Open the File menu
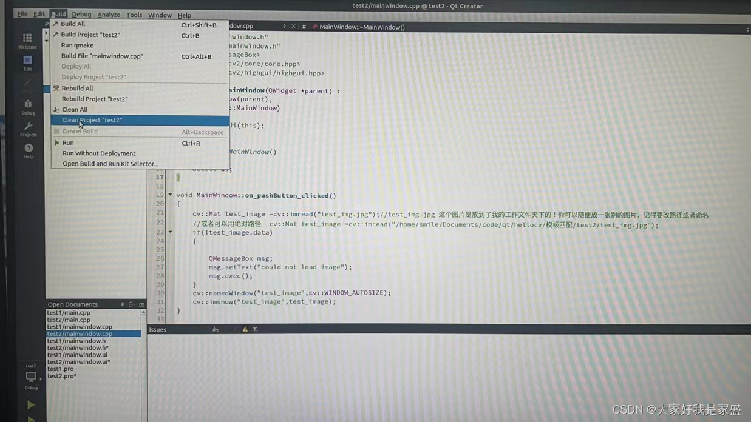The width and height of the screenshot is (751, 422). [x=22, y=14]
